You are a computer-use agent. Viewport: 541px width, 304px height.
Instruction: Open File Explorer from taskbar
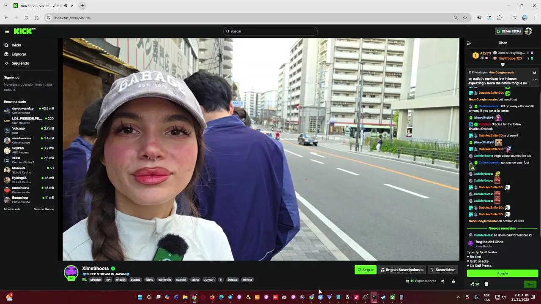(185, 297)
